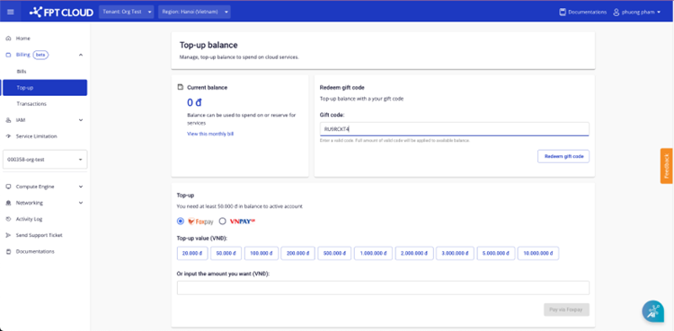Choose the 2.000.000 đ top-up value
Image resolution: width=674 pixels, height=331 pixels.
click(414, 253)
